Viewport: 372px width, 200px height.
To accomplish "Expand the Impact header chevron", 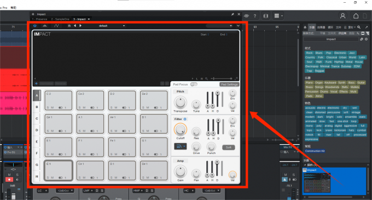I will pyautogui.click(x=238, y=26).
